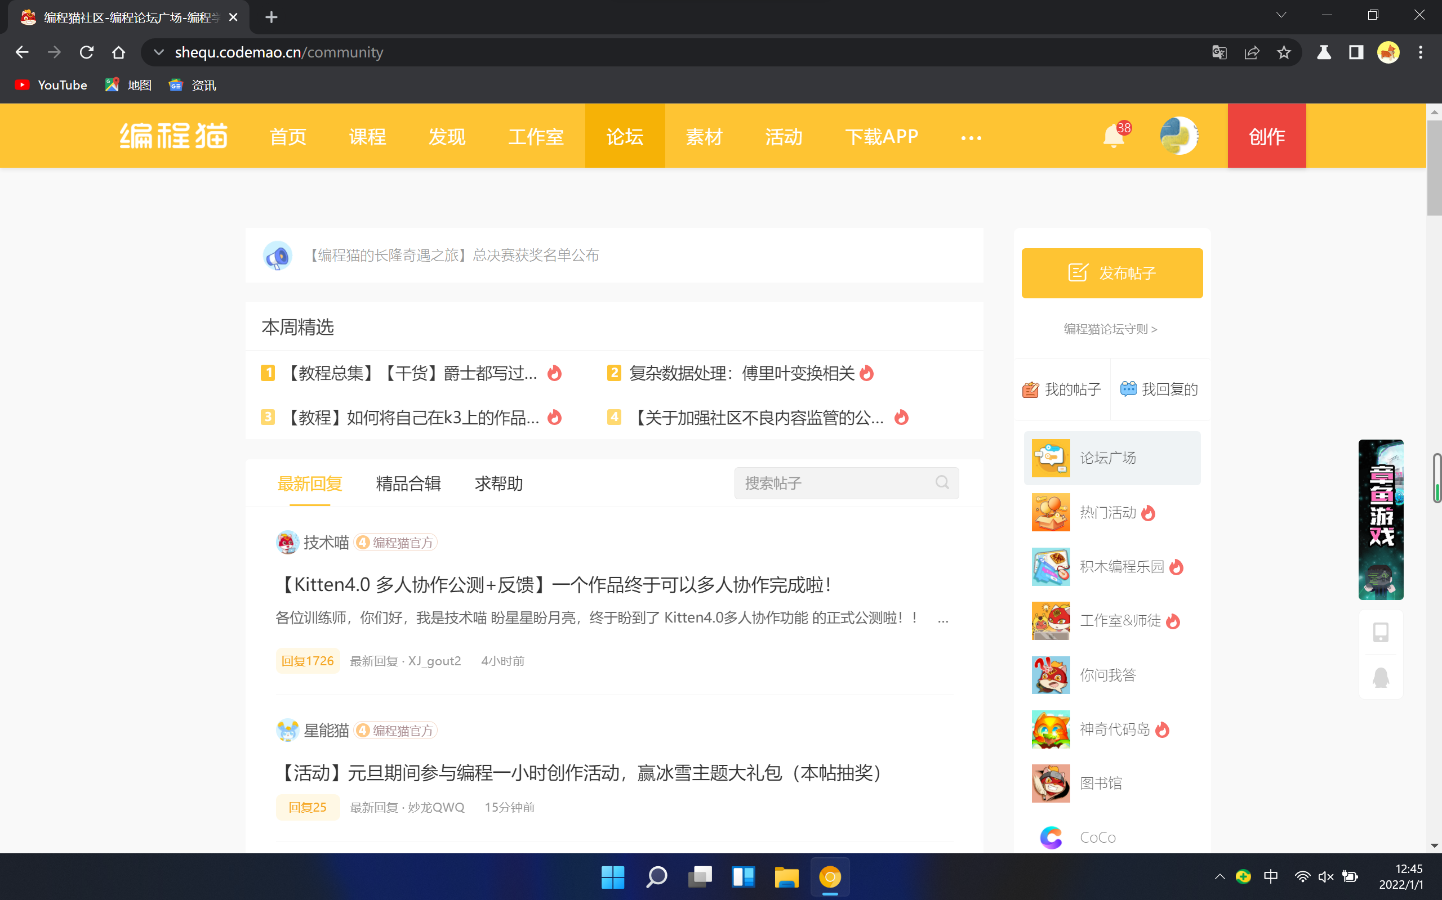The width and height of the screenshot is (1442, 900).
Task: Open 我的帖子 link
Action: tap(1062, 389)
